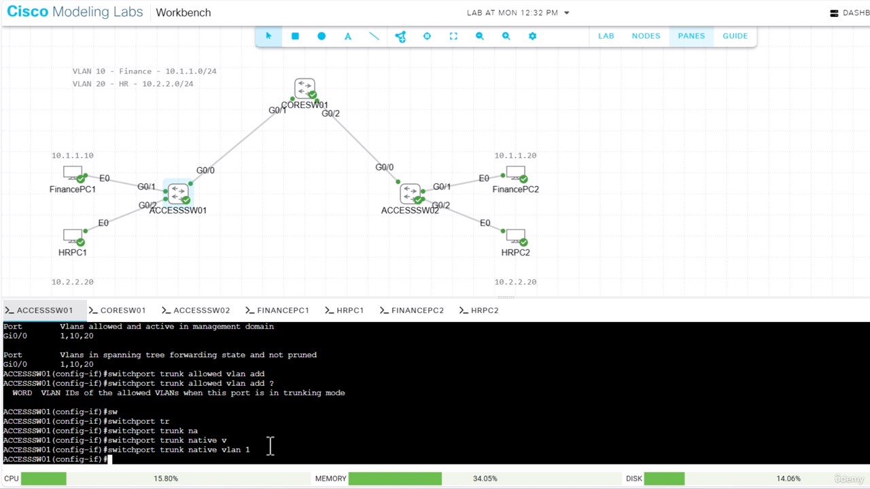Click the center topology crosshair icon
The image size is (870, 489).
click(x=427, y=36)
